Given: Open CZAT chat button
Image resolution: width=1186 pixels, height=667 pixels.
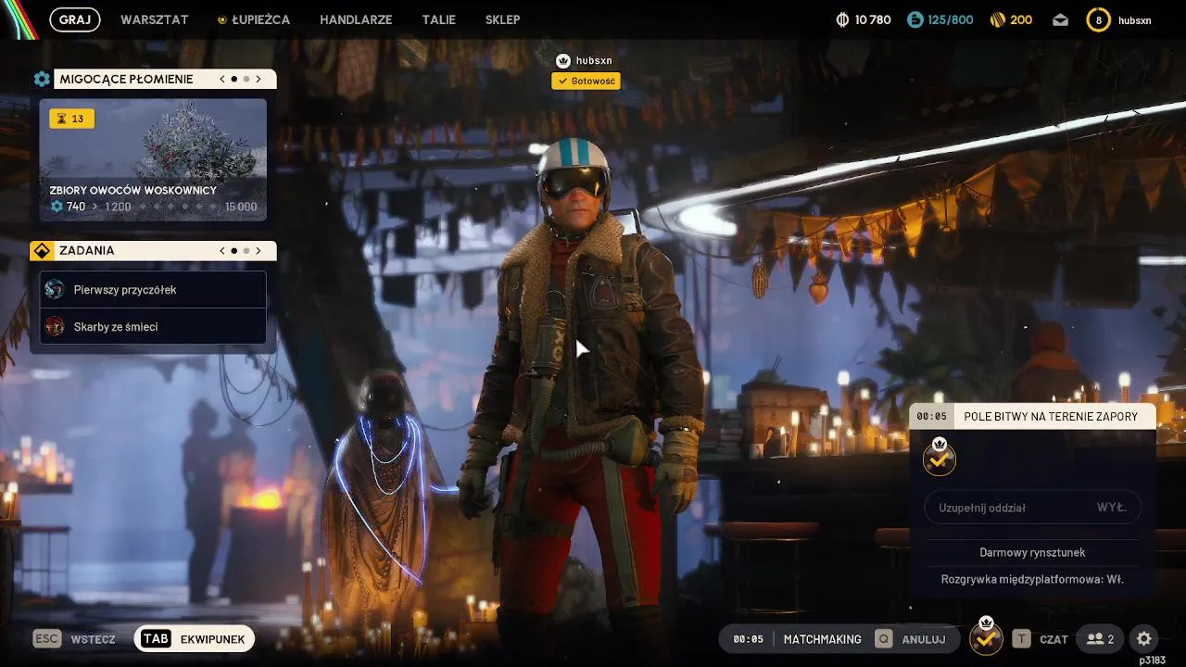Looking at the screenshot, I should (x=1054, y=639).
